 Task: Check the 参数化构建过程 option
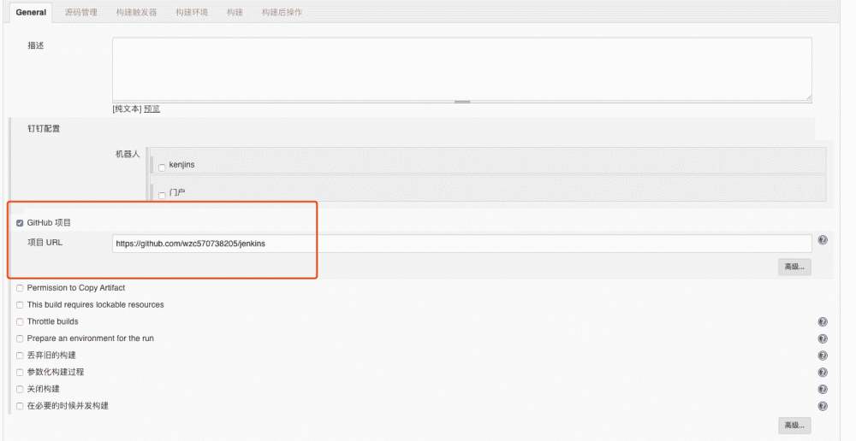[21, 373]
